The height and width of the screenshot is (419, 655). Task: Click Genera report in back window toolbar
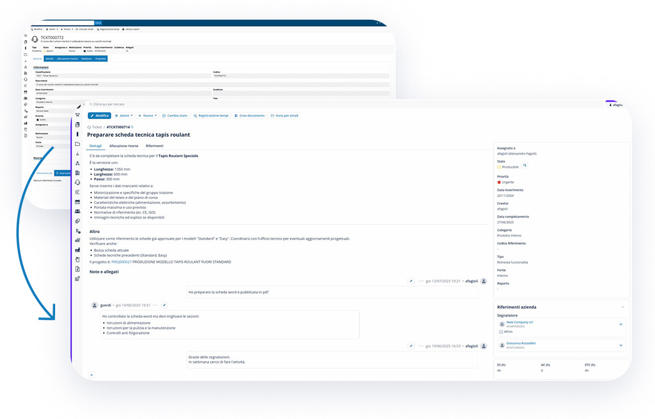pyautogui.click(x=131, y=29)
